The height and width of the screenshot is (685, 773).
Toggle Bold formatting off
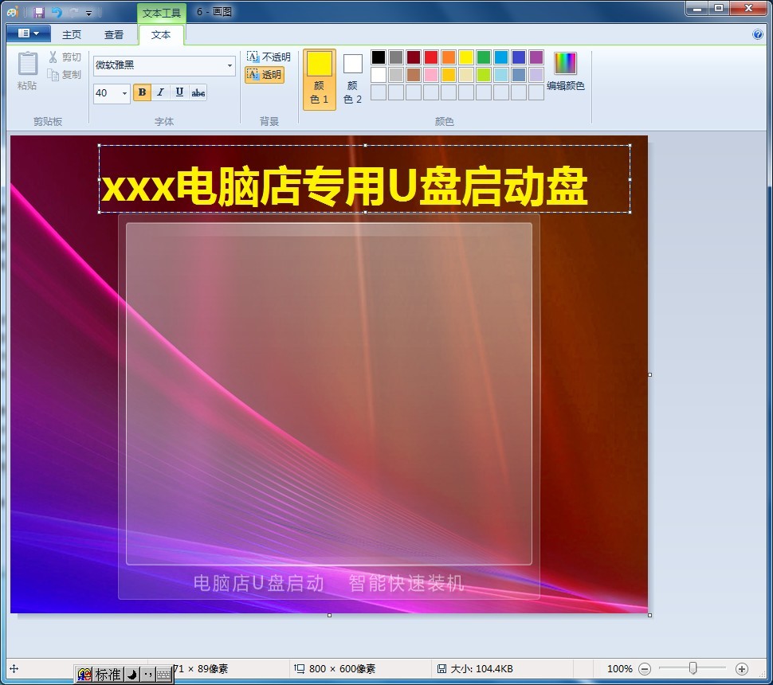click(142, 92)
